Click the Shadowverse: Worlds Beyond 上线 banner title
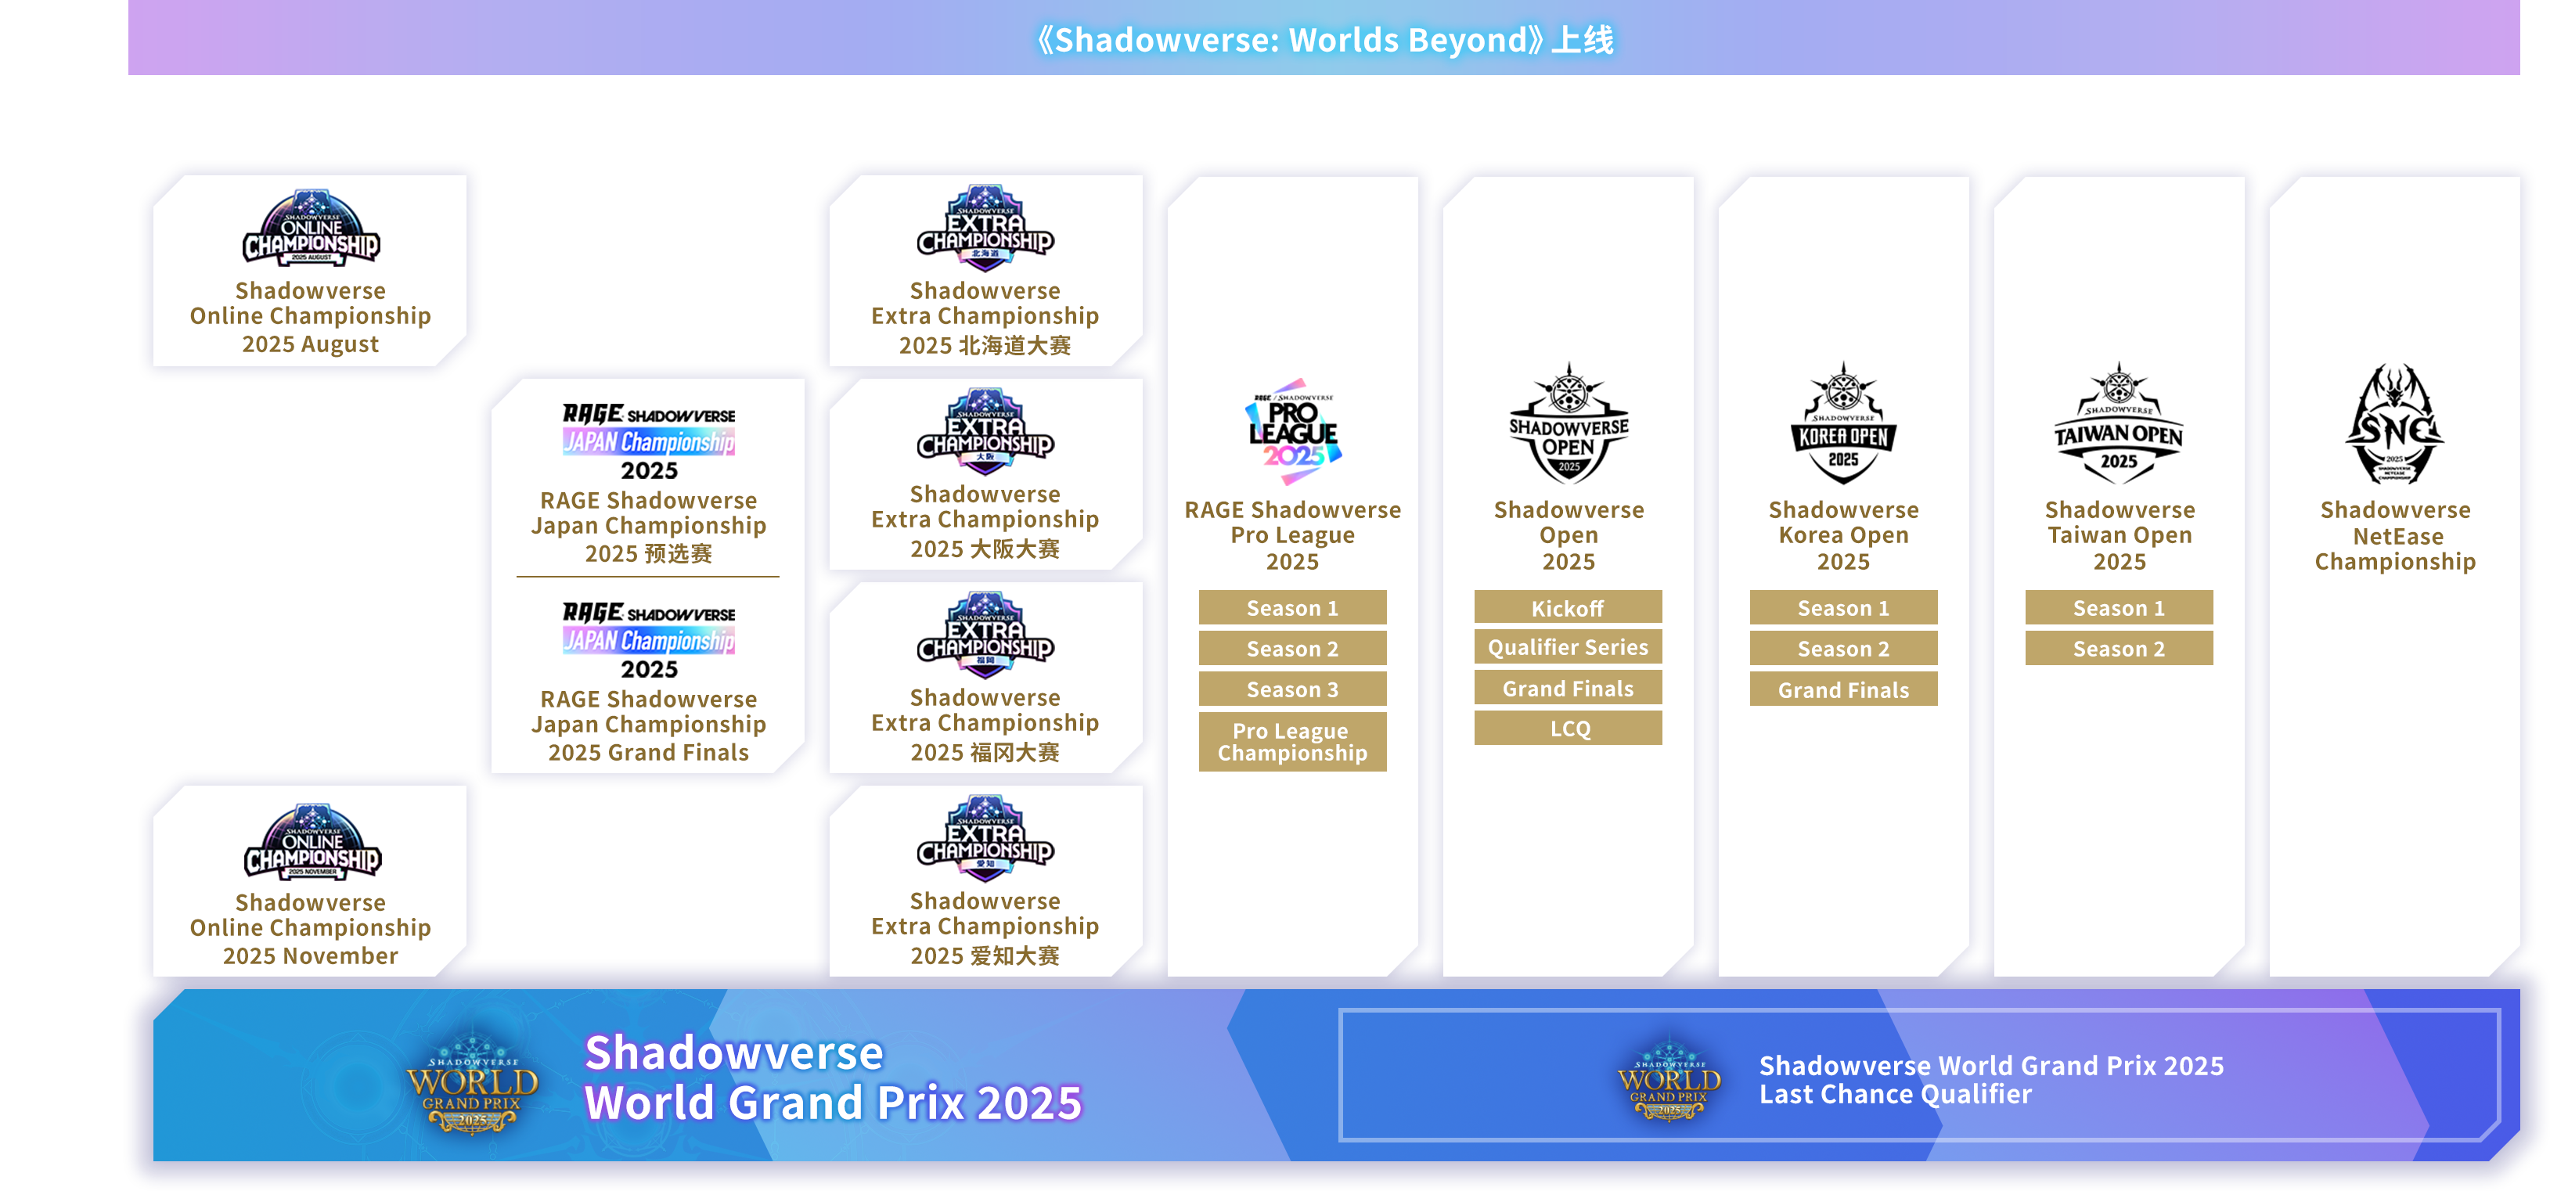Screen dimensions: 2550x1191 1324,40
